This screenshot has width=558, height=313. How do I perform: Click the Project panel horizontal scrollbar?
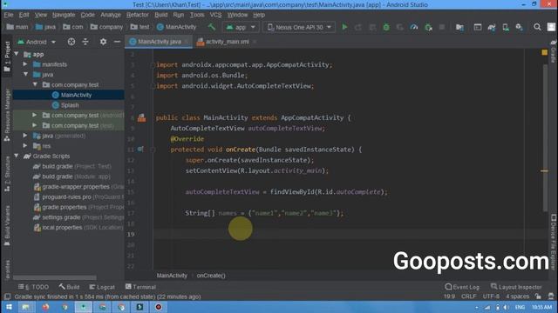pyautogui.click(x=54, y=277)
